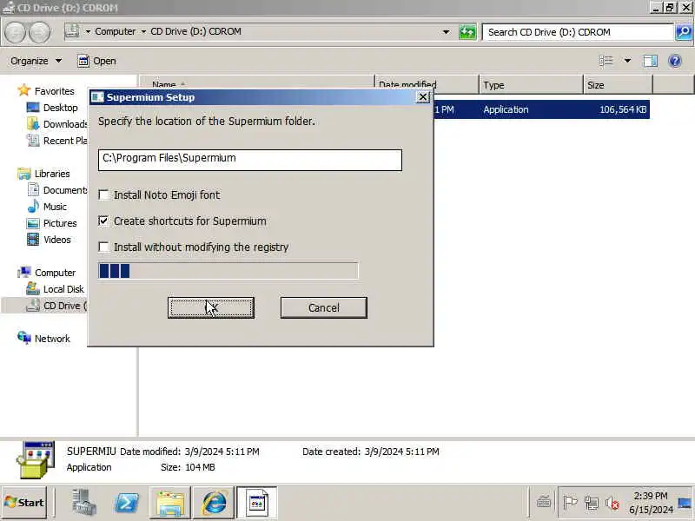
Task: Click the search magnifier icon
Action: point(684,32)
